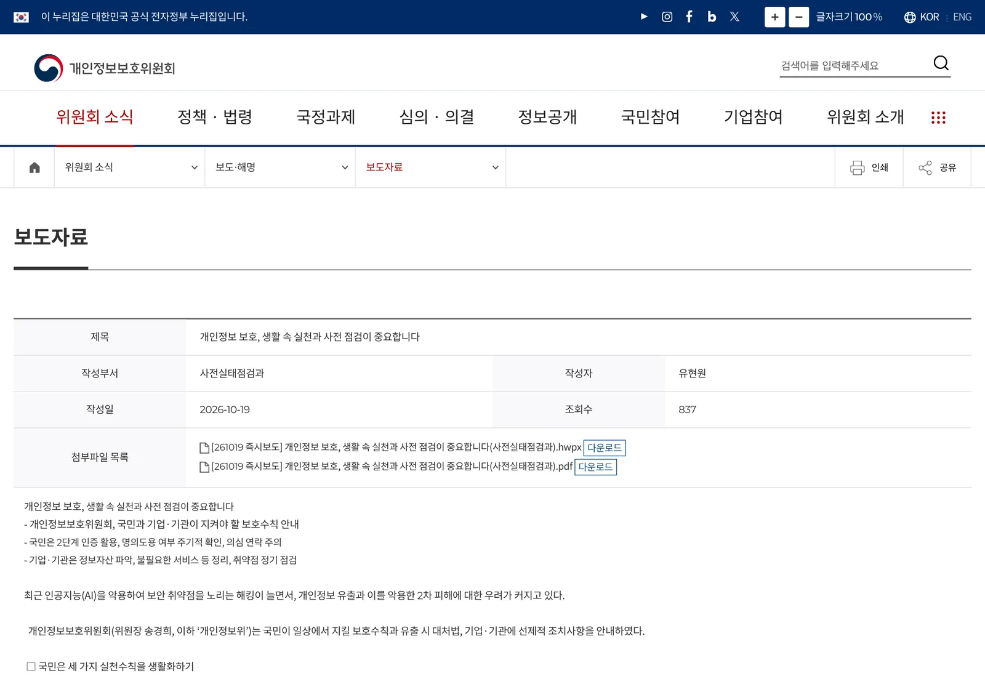Open the 심의 · 의결 main menu
985x684 pixels.
coord(436,117)
